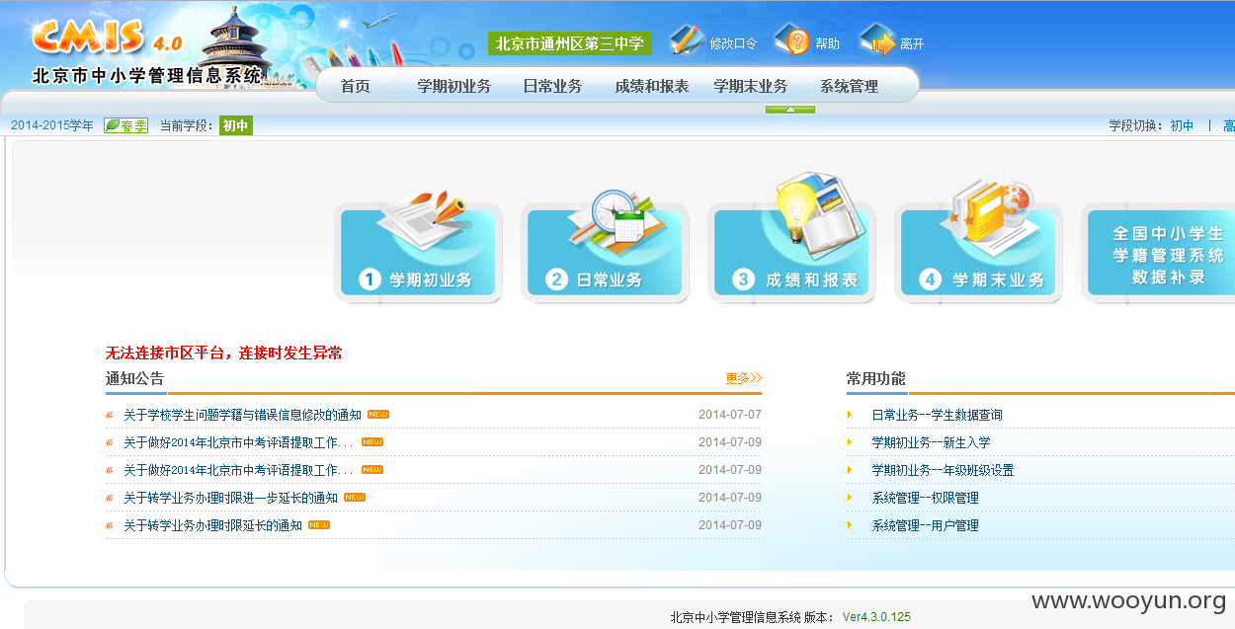Open shortcut 学期初业务--年级班级设置
Screen dimensions: 1235x629
(943, 470)
